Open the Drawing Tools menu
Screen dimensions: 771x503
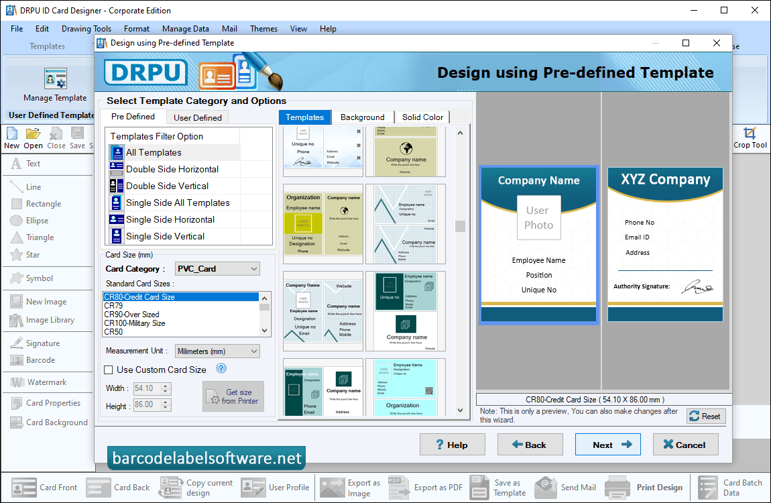(86, 29)
